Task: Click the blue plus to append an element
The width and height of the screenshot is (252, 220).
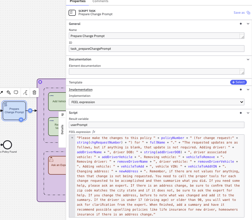Action: [30, 111]
